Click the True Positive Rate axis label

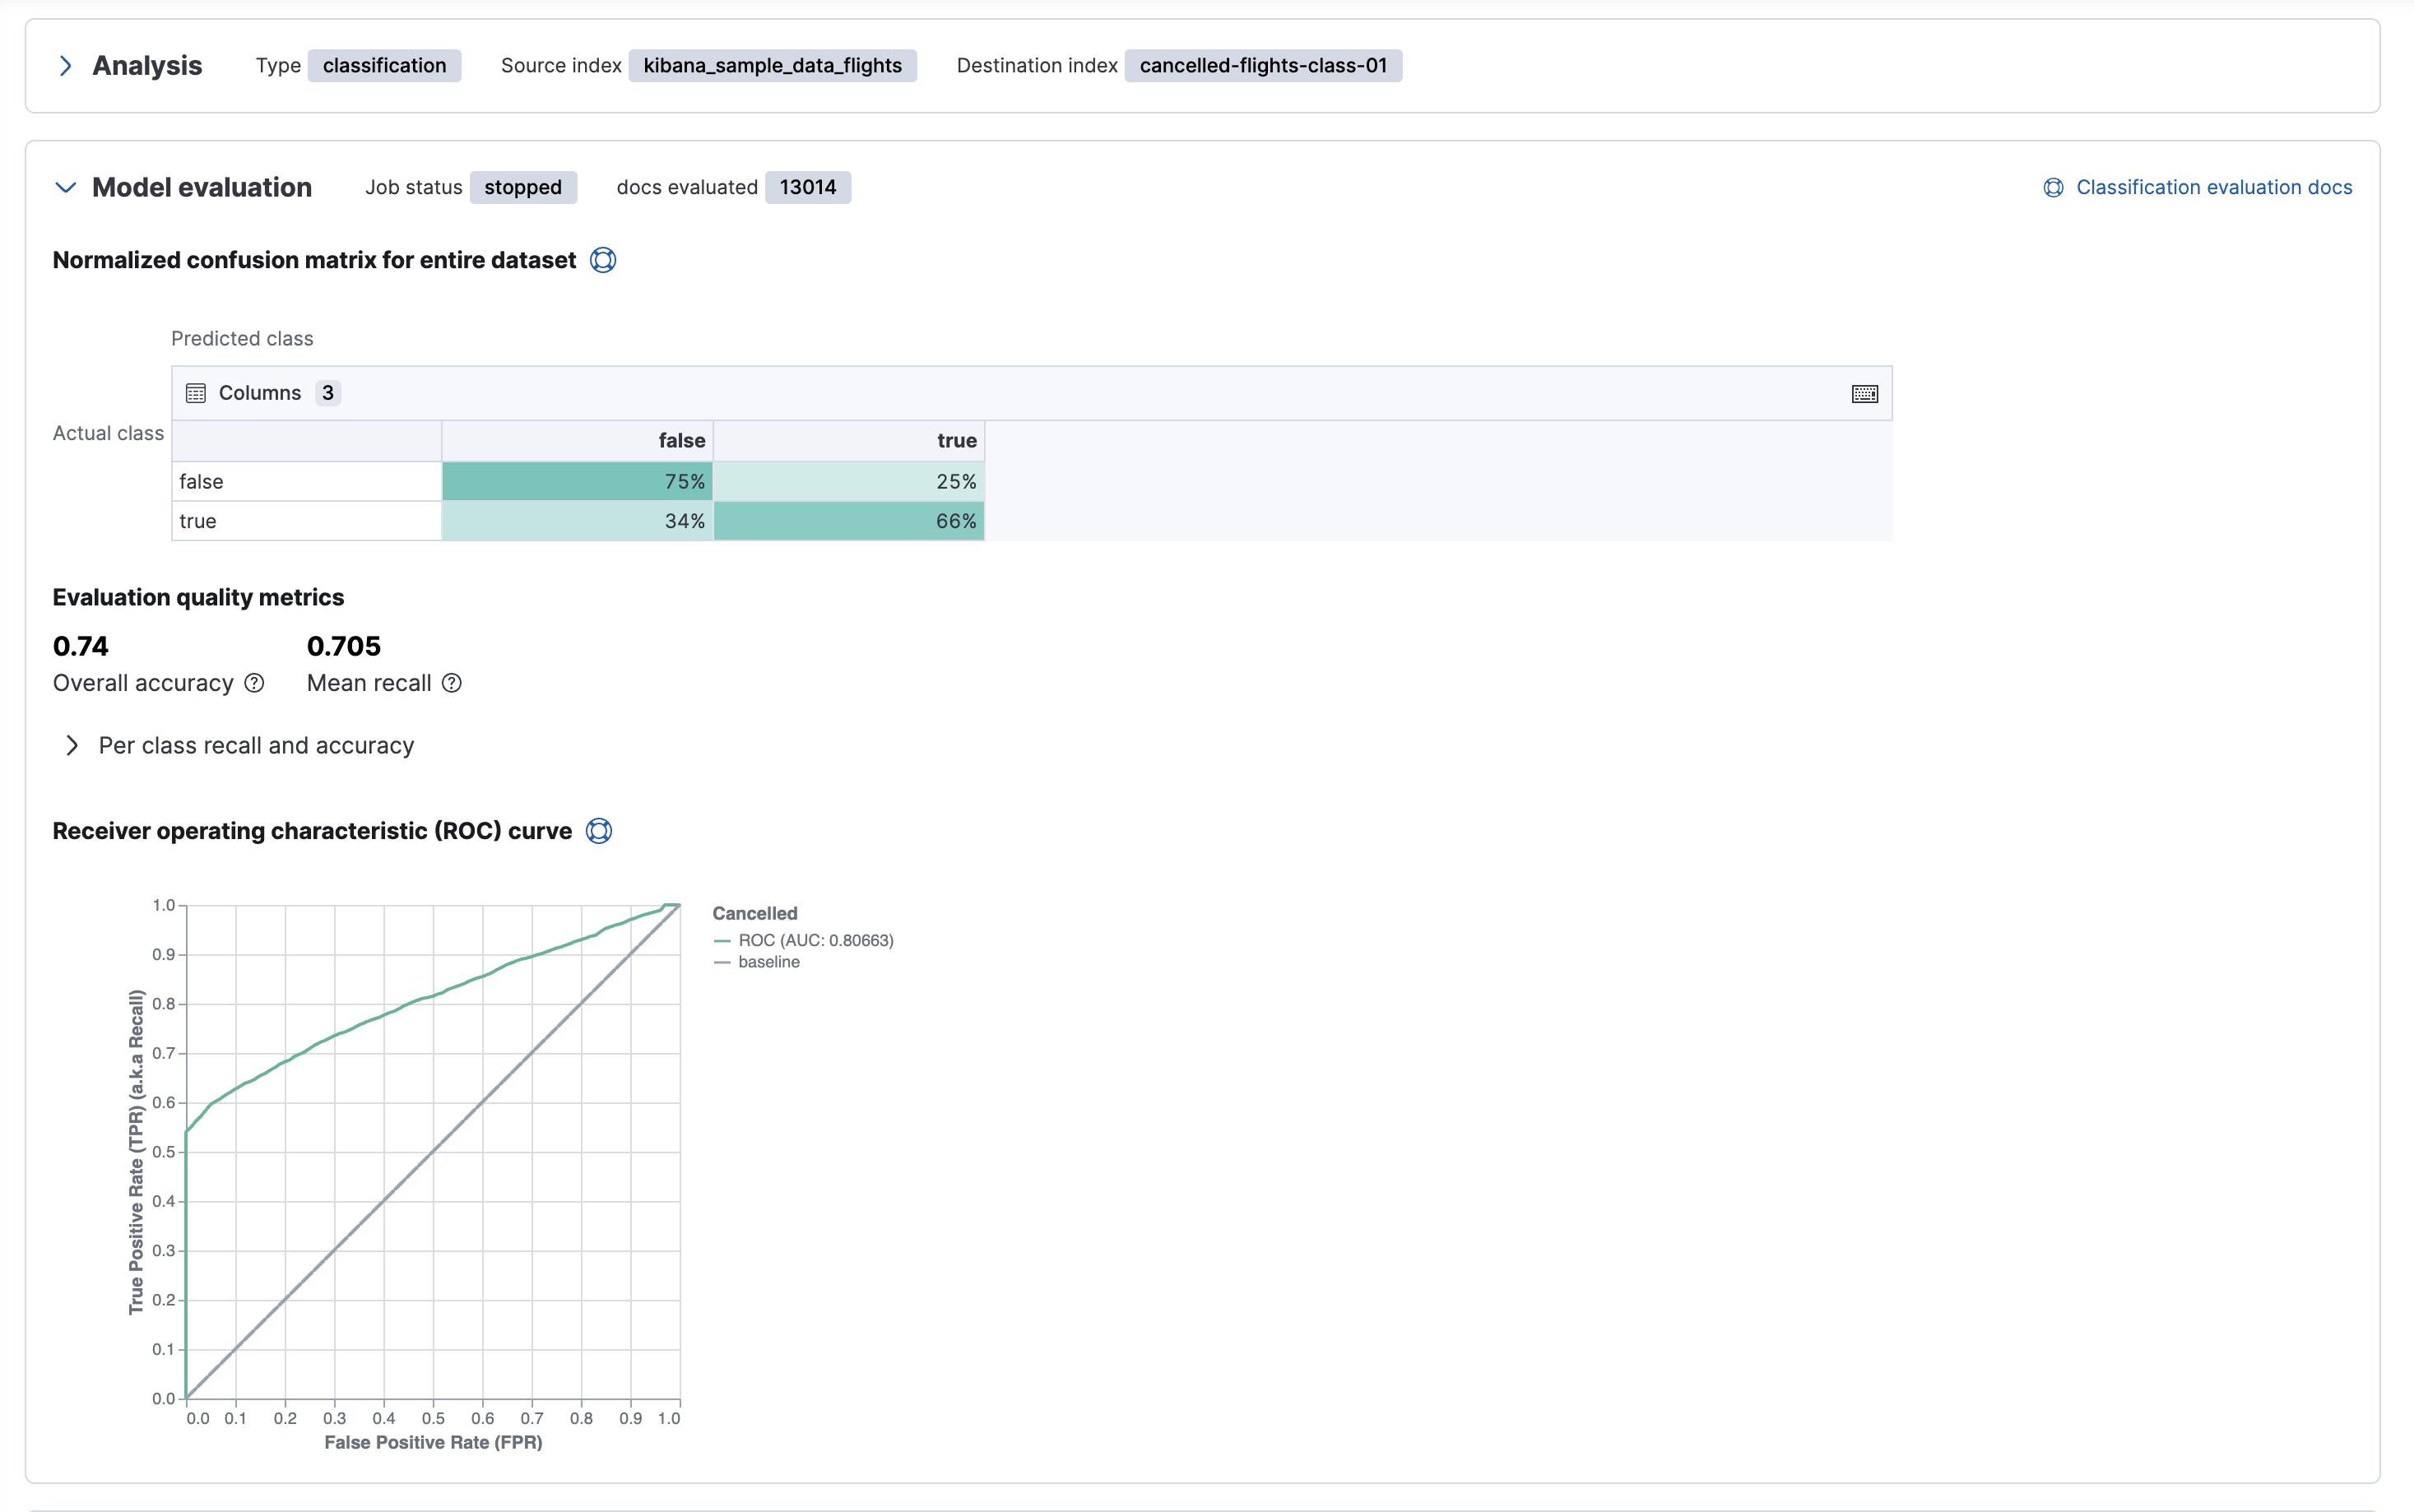[x=136, y=1152]
